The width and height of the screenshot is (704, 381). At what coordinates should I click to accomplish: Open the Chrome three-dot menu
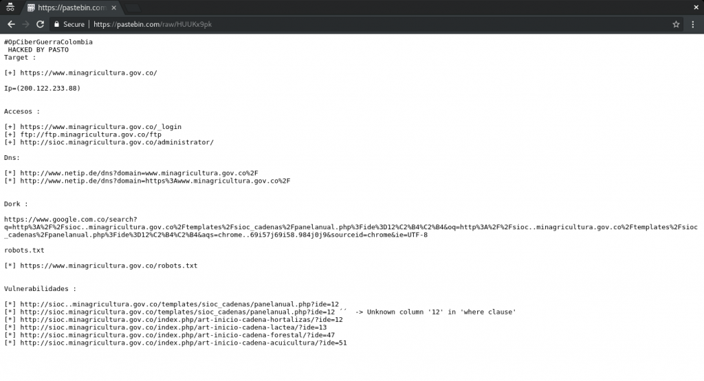(693, 24)
